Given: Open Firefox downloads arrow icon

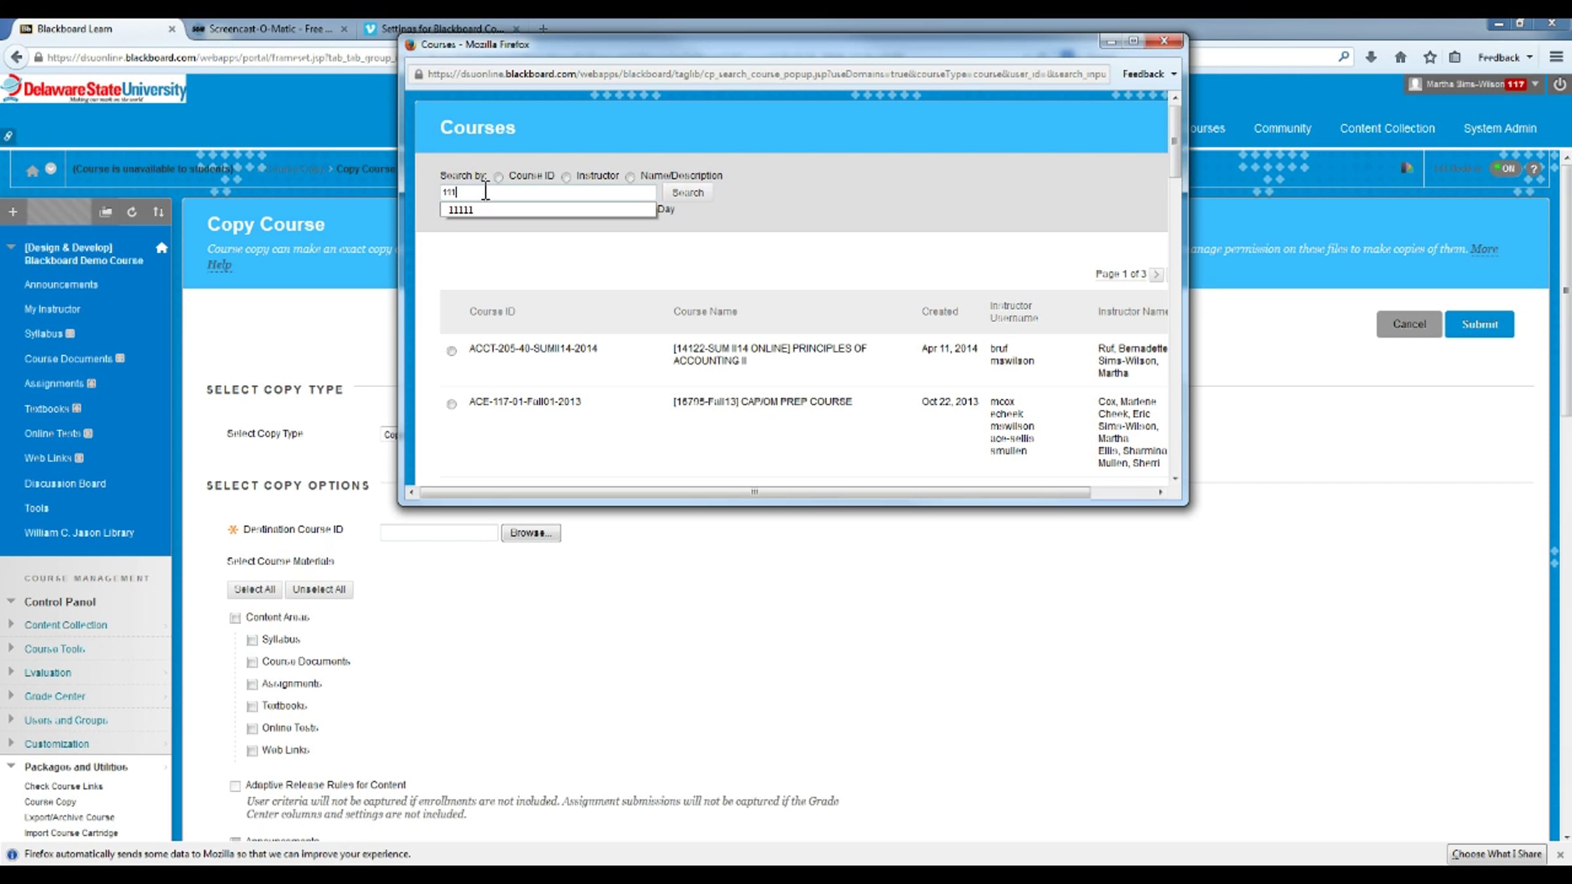Looking at the screenshot, I should tap(1371, 57).
